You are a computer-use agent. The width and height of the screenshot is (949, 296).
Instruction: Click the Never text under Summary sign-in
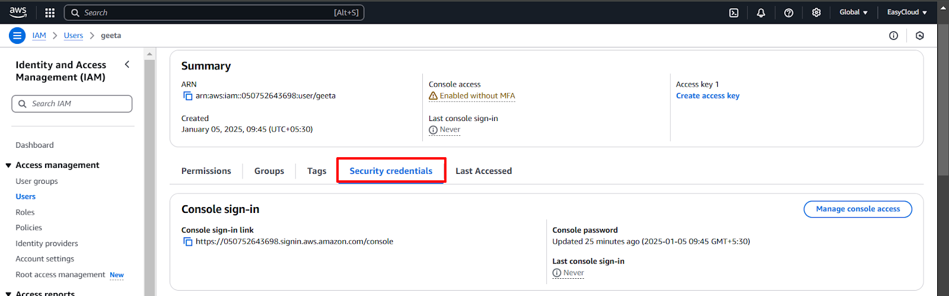(450, 130)
